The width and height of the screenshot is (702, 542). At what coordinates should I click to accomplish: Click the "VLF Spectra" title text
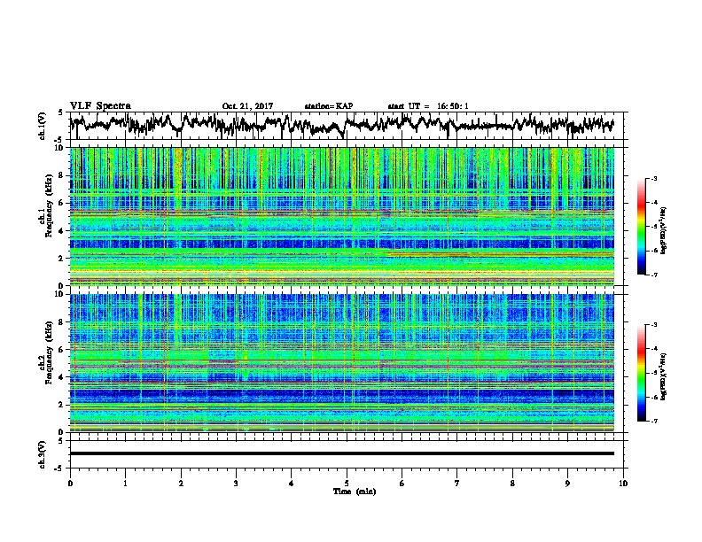point(100,106)
